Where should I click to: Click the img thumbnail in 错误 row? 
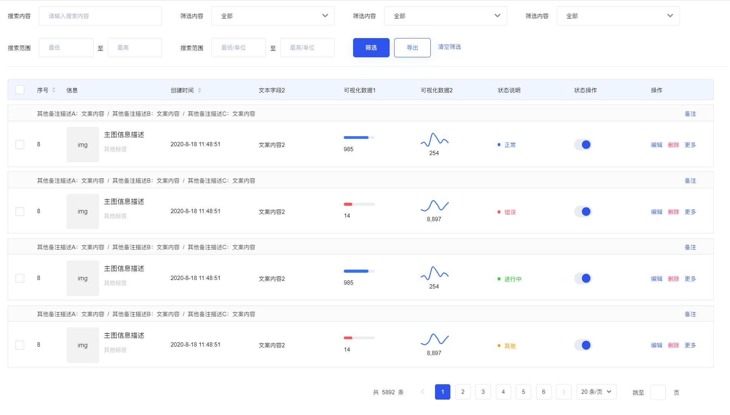tap(83, 212)
